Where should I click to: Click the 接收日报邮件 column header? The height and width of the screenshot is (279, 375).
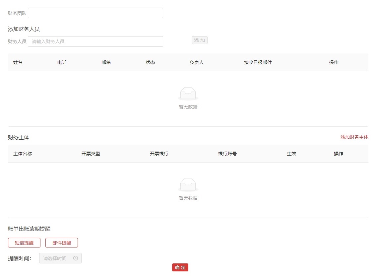(x=258, y=62)
